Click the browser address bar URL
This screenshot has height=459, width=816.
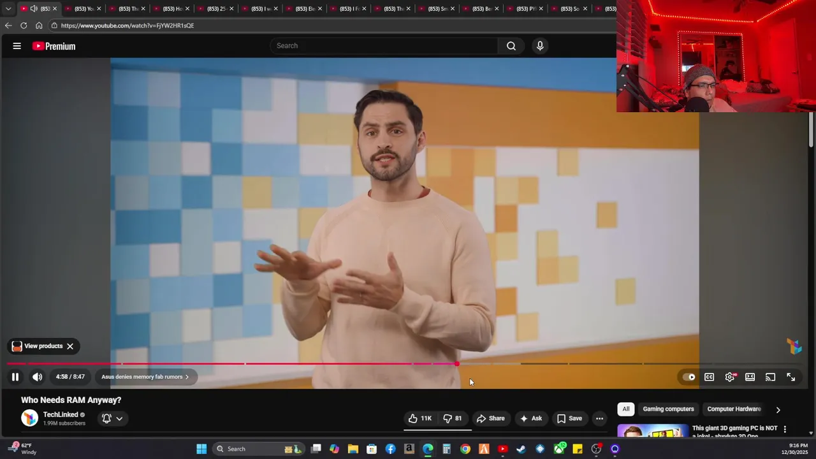(127, 25)
